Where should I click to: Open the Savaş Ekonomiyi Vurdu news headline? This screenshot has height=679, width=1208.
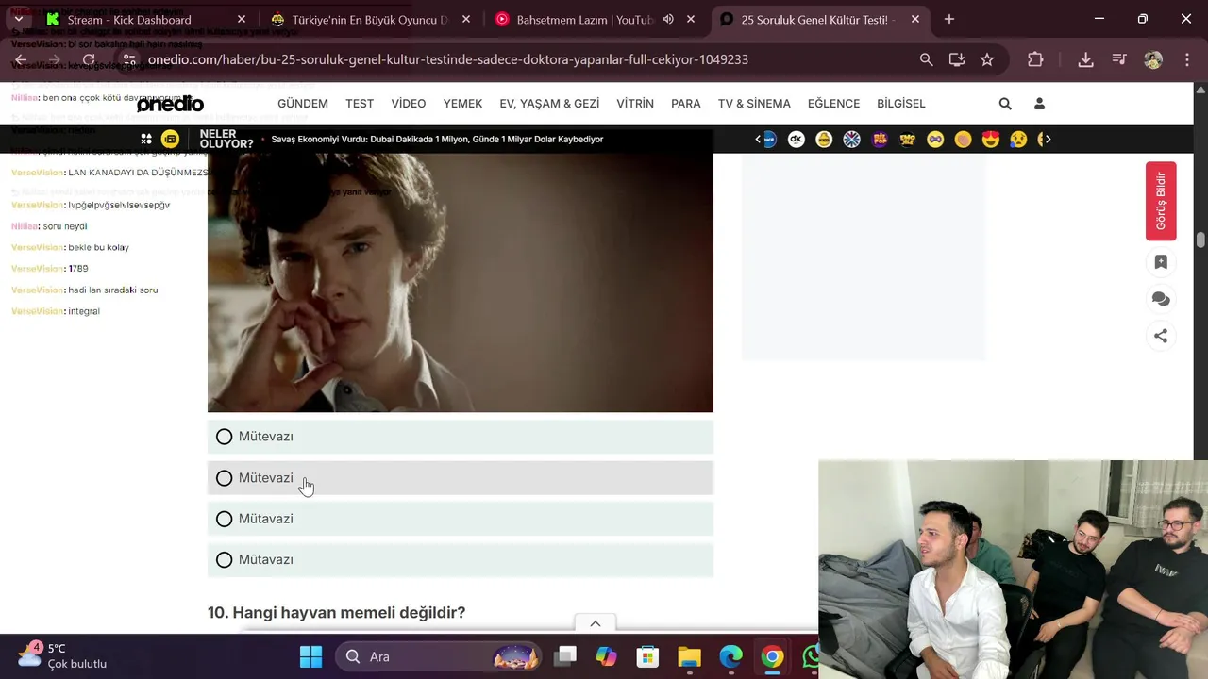tap(437, 139)
